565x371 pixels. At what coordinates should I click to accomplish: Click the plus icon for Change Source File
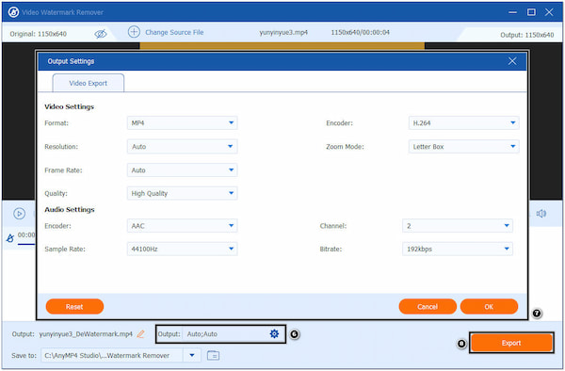(134, 32)
